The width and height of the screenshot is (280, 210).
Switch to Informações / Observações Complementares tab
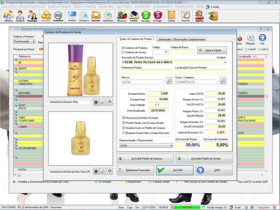[x=181, y=39]
